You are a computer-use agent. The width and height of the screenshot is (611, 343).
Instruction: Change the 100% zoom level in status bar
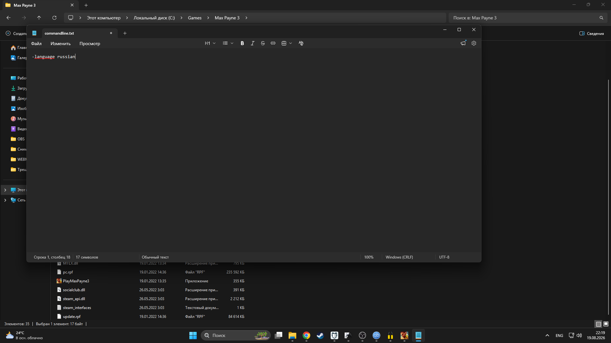point(369,257)
